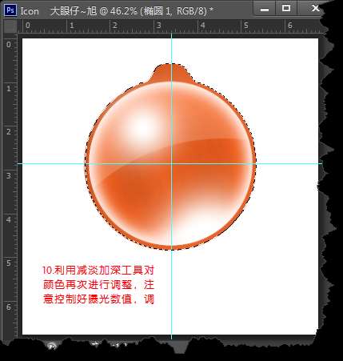The image size is (343, 361).
Task: Click the ruler origin box at rulers' corner
Action: tap(10, 26)
